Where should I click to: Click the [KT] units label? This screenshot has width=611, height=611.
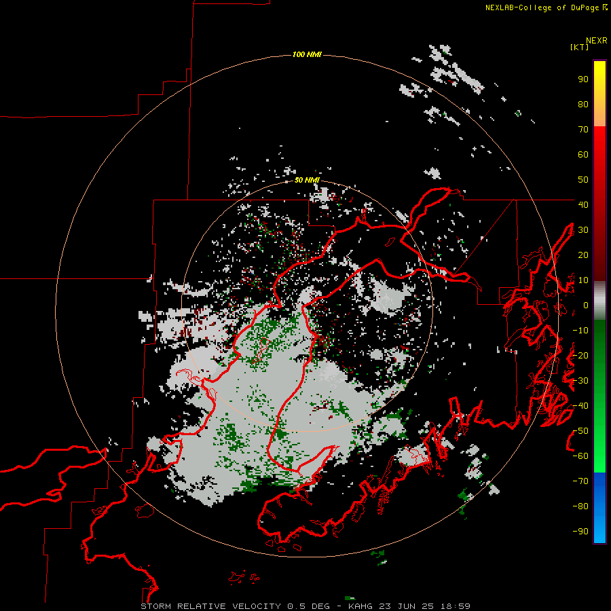coord(580,47)
